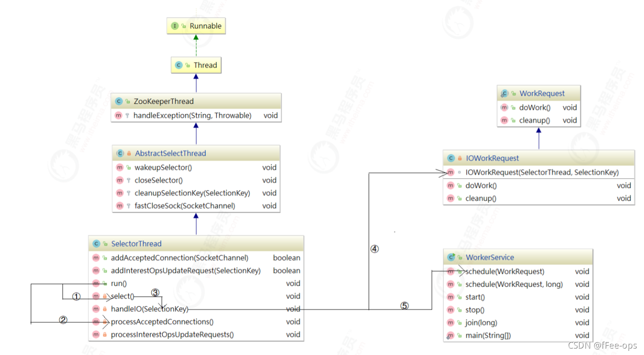Click the method icon on wakeupSelector row

point(119,168)
